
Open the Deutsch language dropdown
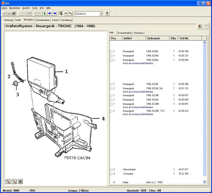101,14
